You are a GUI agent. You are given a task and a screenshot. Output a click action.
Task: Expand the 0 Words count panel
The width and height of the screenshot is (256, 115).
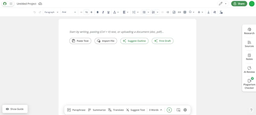click(x=155, y=110)
